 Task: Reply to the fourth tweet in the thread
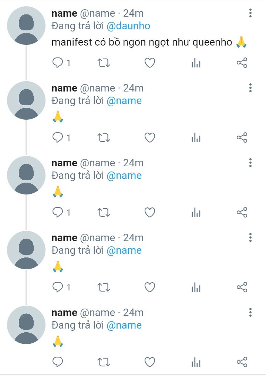pyautogui.click(x=58, y=287)
